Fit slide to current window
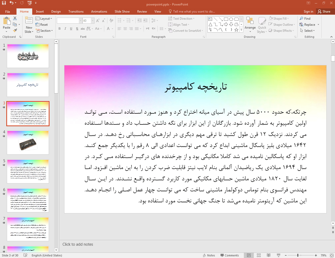This screenshot has width=335, height=258. [x=332, y=255]
